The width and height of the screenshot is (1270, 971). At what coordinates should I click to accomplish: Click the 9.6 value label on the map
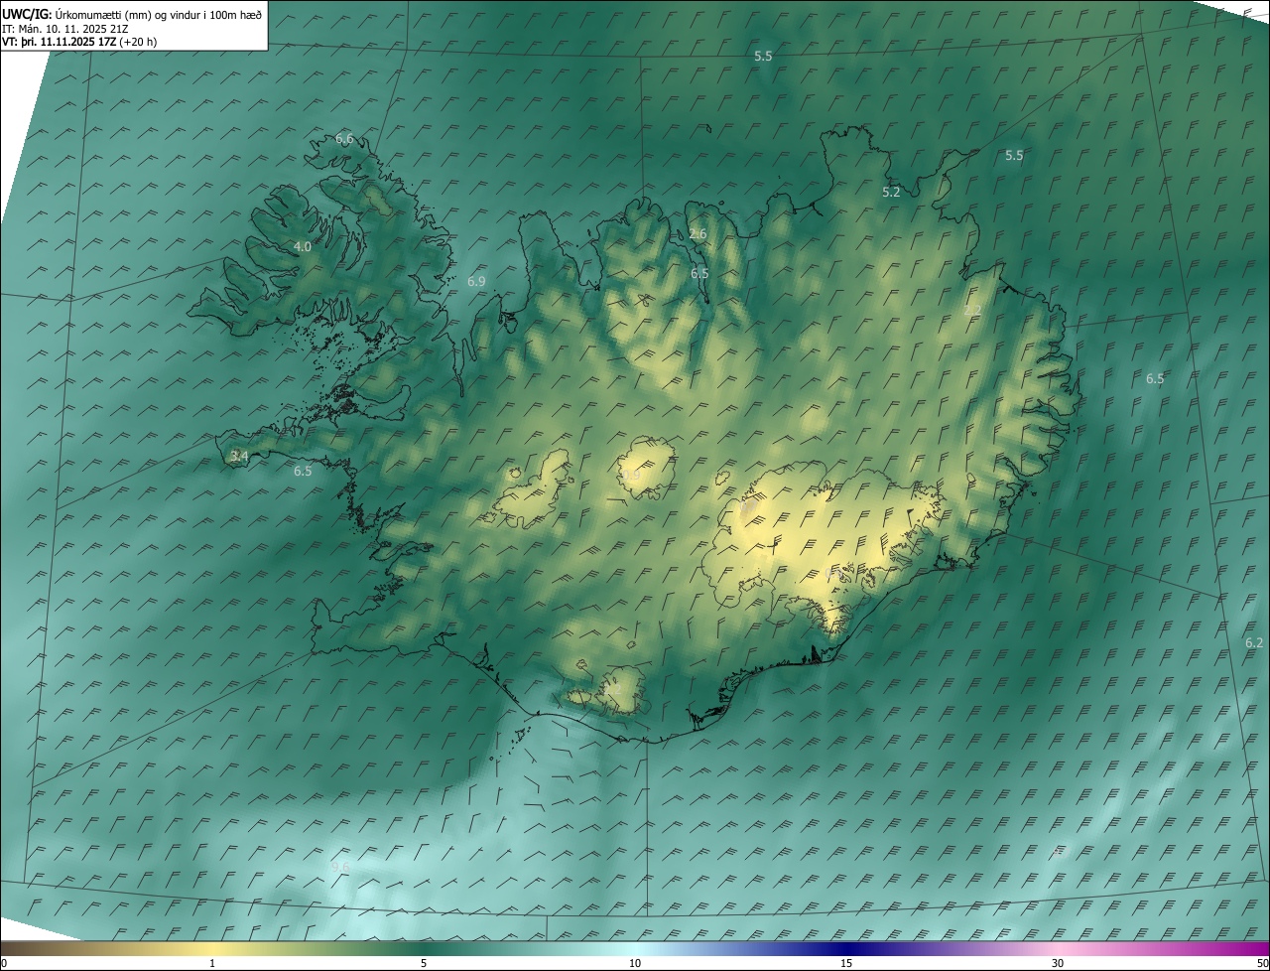(340, 867)
